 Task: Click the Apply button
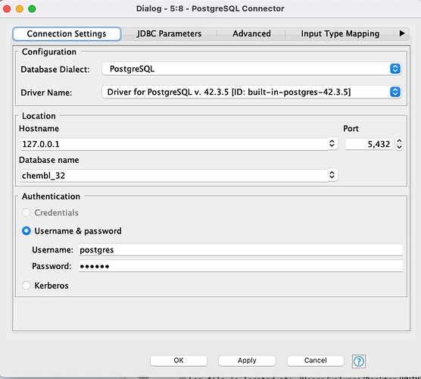(247, 361)
